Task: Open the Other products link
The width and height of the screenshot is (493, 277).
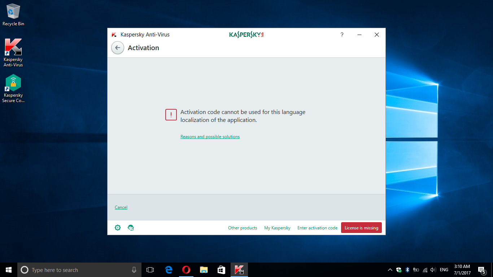Action: coord(243,228)
